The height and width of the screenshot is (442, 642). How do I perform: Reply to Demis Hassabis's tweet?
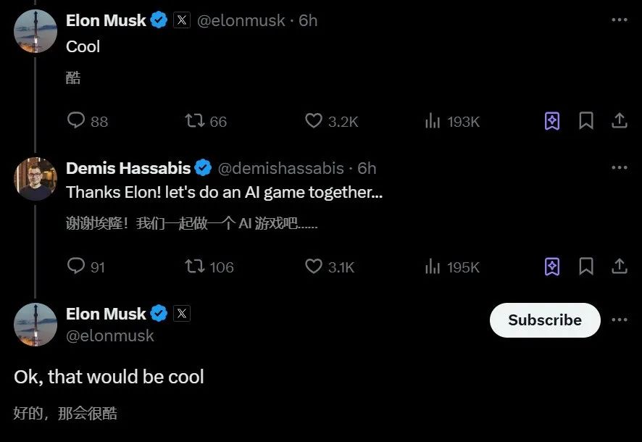[76, 267]
